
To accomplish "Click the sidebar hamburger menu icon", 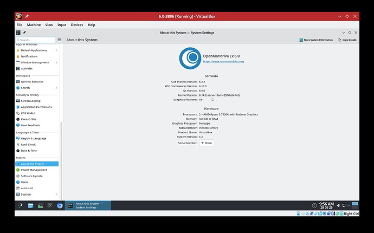I will coord(60,40).
